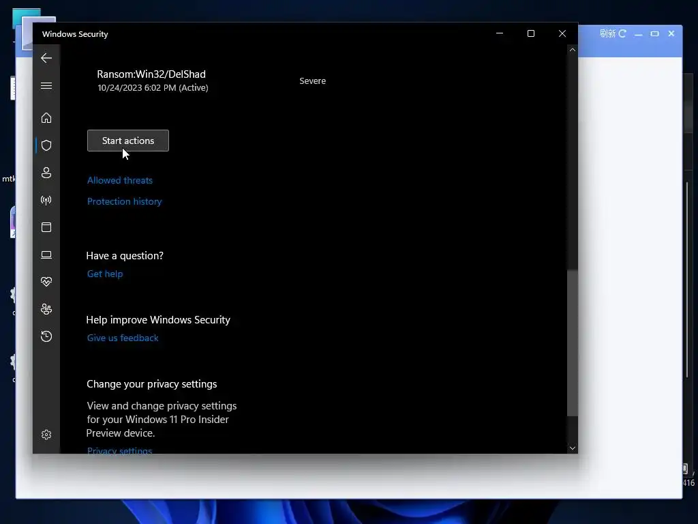Click the scrollbar thumb in Windows Security
Screen dimensions: 698x524
[x=573, y=343]
